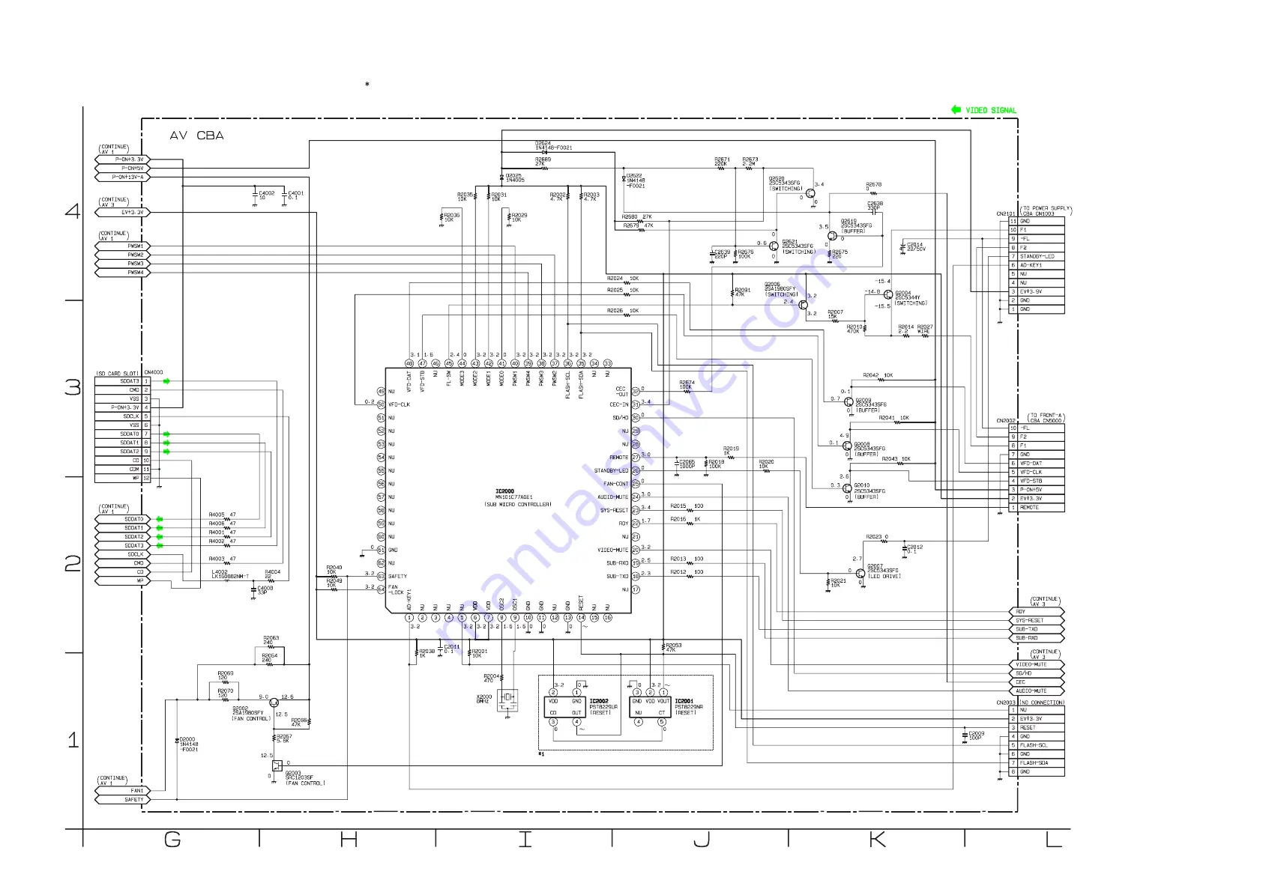The image size is (1275, 892).
Task: Click the L4002 inductor label
Action: (230, 574)
